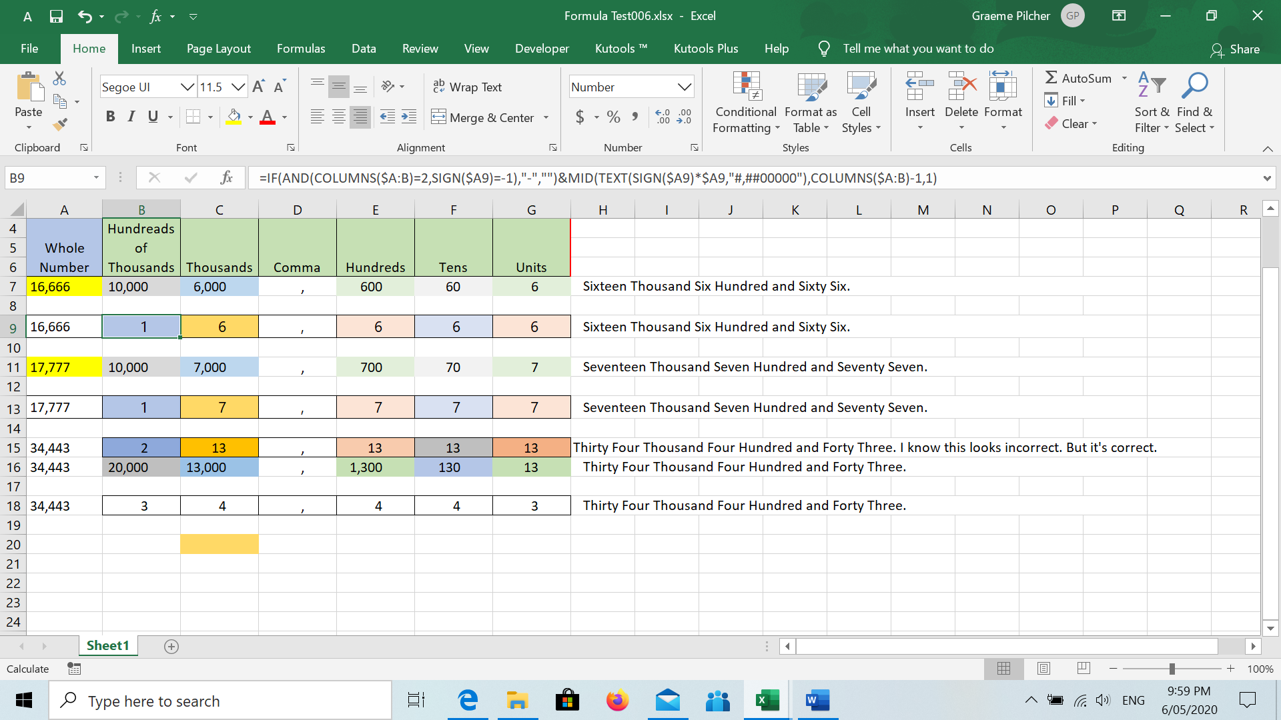Switch to the Kutools Plus tab
This screenshot has height=720, width=1281.
tap(705, 49)
